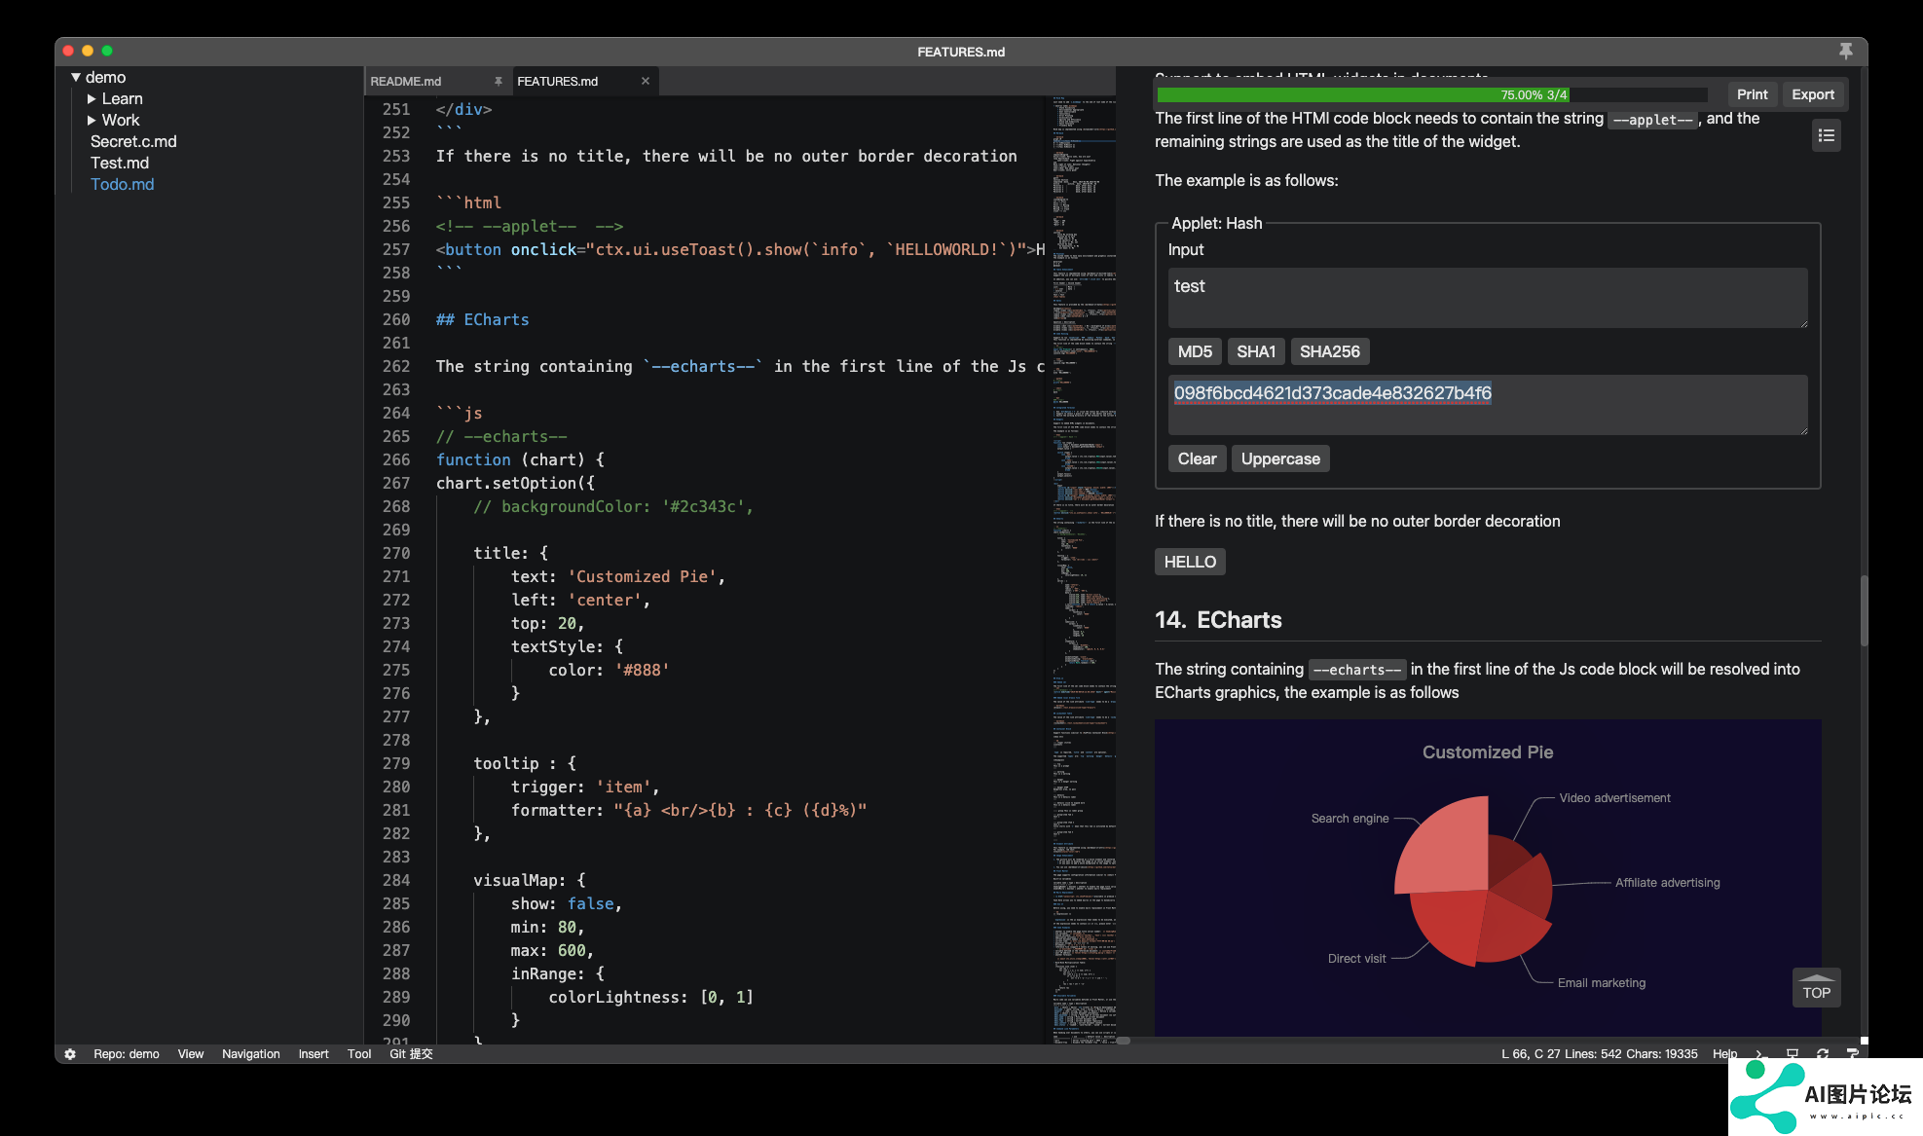Viewport: 1923px width, 1136px height.
Task: Compute hash with MD5 button
Action: click(1195, 351)
